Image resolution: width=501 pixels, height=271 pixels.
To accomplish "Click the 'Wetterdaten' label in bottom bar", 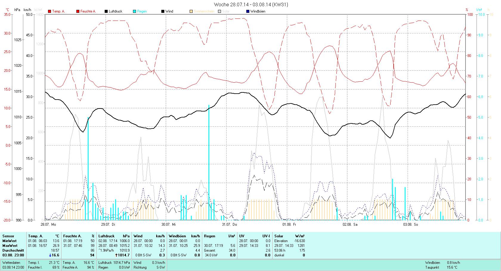I will 11,263.
